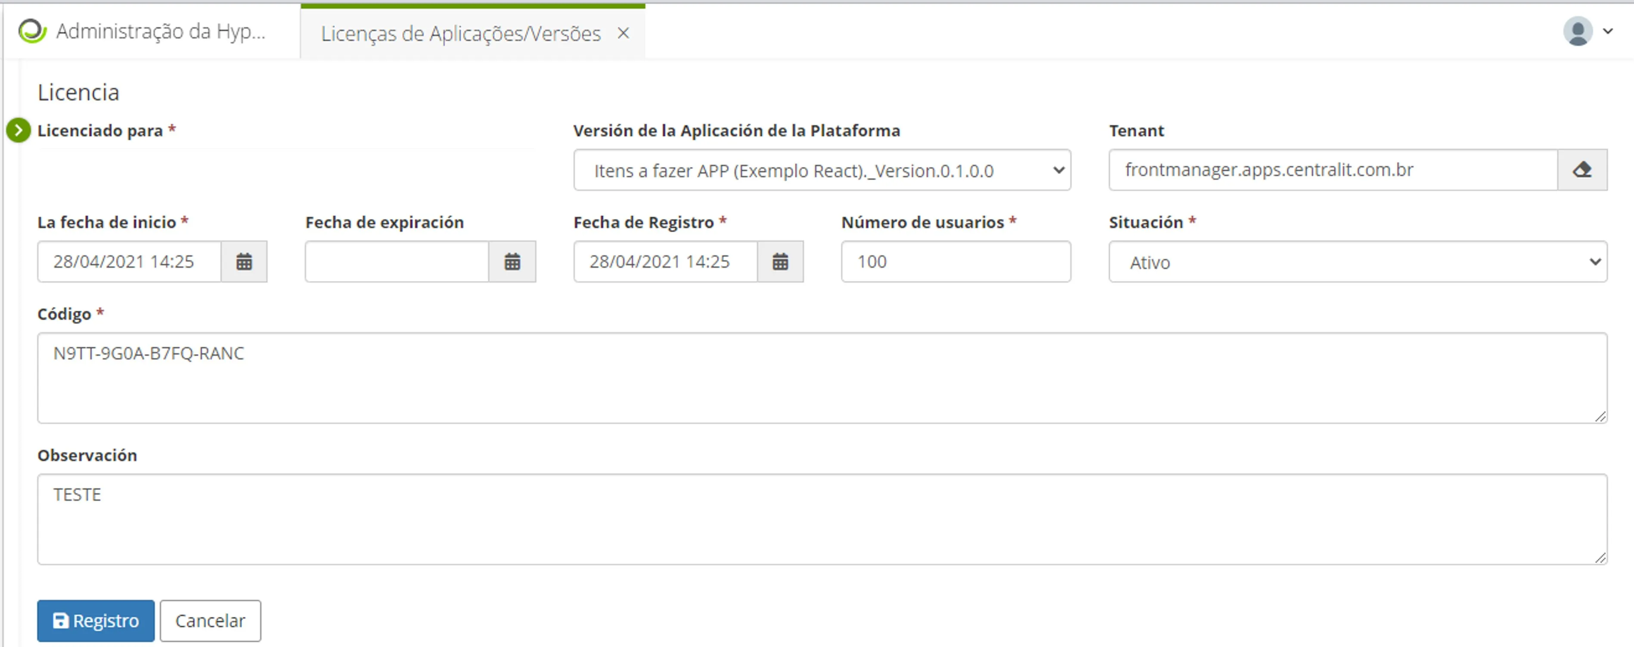Click resize handle of Código textarea
The image size is (1634, 647).
point(1600,416)
